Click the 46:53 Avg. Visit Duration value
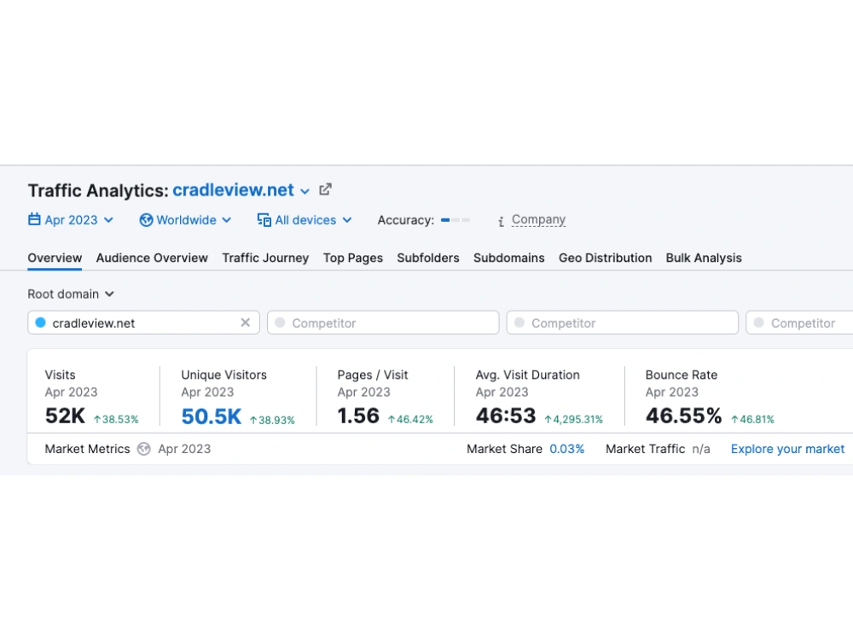Viewport: 853px width, 640px height. [505, 416]
